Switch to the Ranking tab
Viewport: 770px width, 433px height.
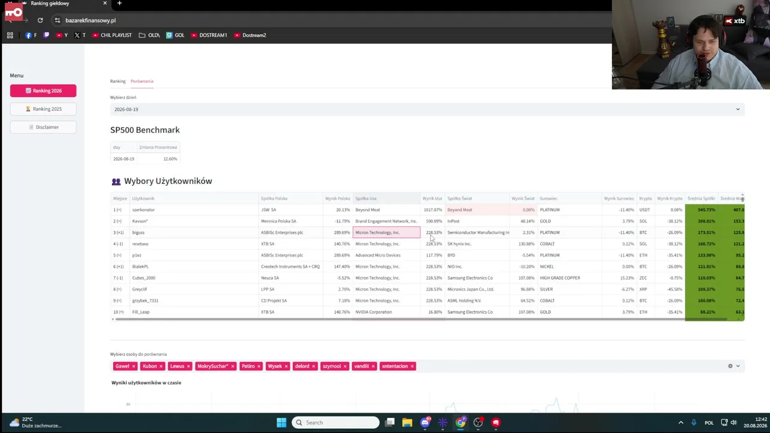pyautogui.click(x=118, y=81)
